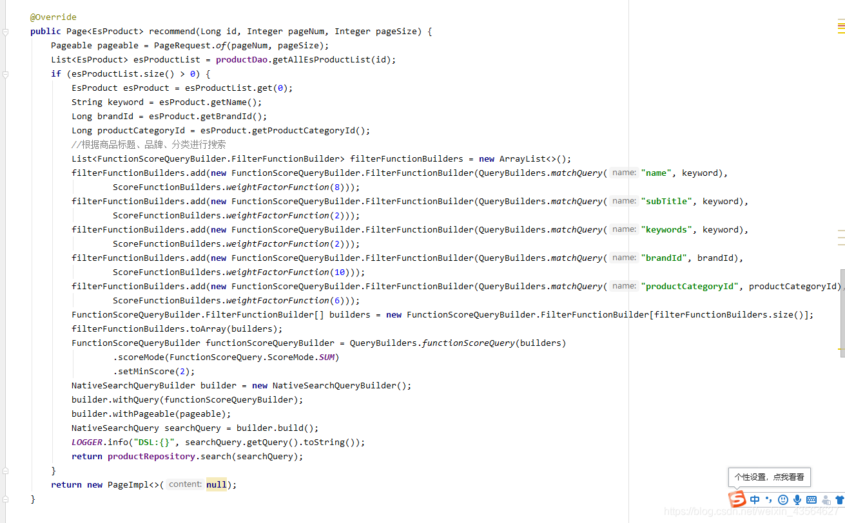Image resolution: width=845 pixels, height=523 pixels.
Task: Collapse the recommend method fold marker
Action: 6,32
